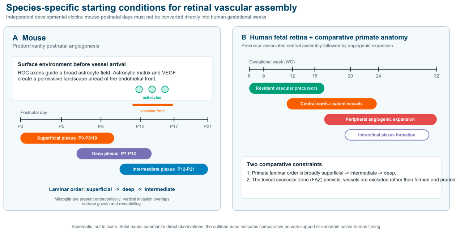Click the Central cords / patent vessels band
The height and width of the screenshot is (232, 460).
tap(332, 104)
